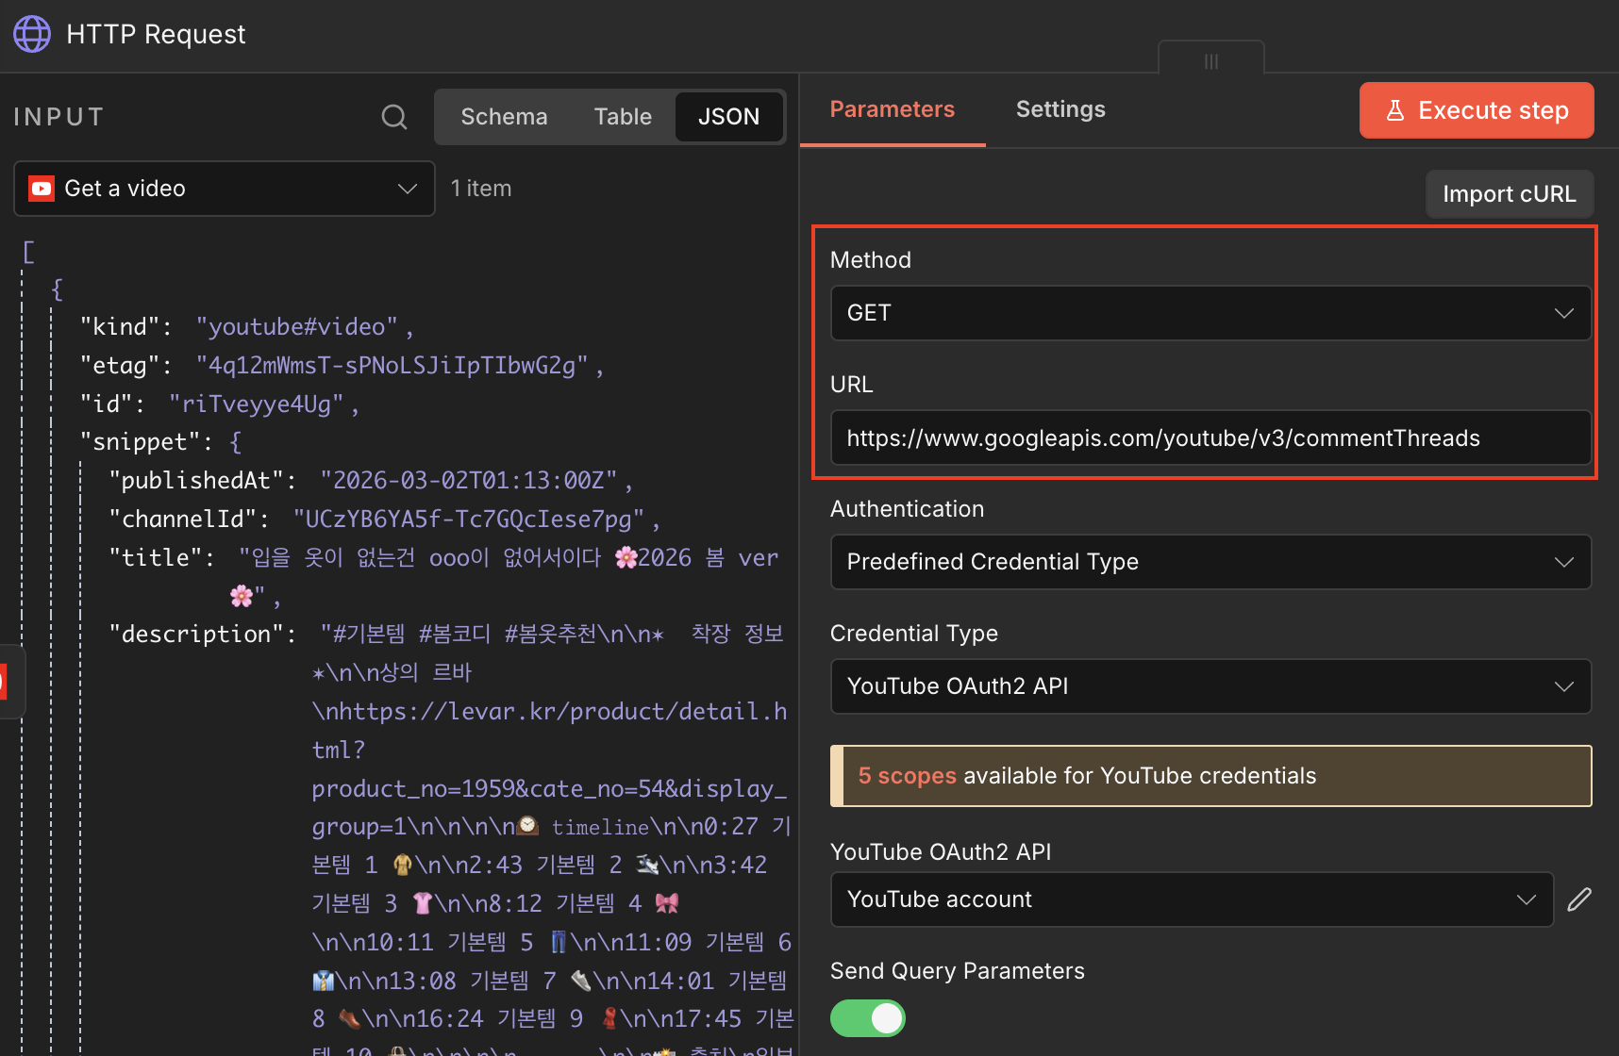Click the id value "riTveyye4Ug"

tap(257, 404)
